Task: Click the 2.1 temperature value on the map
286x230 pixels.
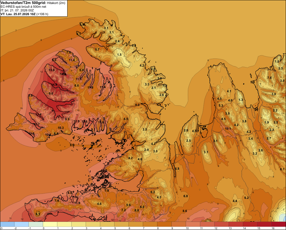Action: (154, 88)
